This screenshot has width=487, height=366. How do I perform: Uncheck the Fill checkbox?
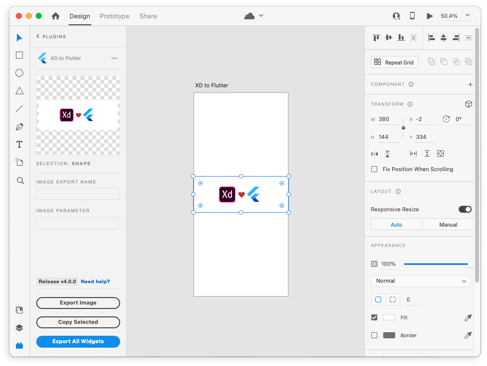pos(374,317)
